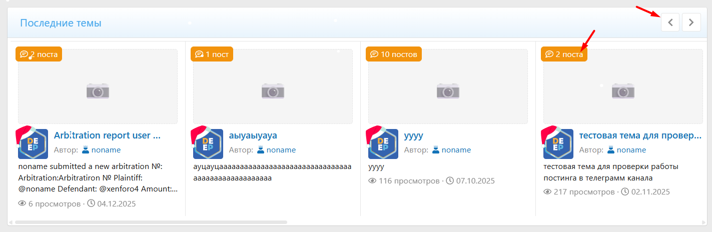The width and height of the screenshot is (712, 232).
Task: Click the previous slide arrow button
Action: tap(670, 22)
